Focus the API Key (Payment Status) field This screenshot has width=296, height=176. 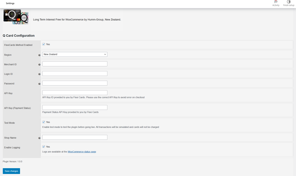pyautogui.click(x=75, y=107)
